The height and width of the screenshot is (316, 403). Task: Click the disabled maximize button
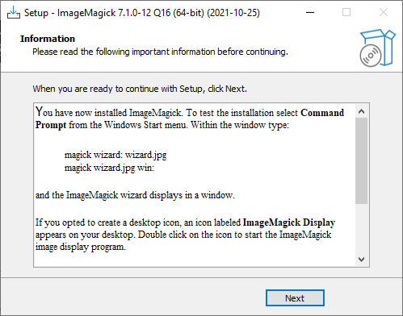[x=346, y=12]
